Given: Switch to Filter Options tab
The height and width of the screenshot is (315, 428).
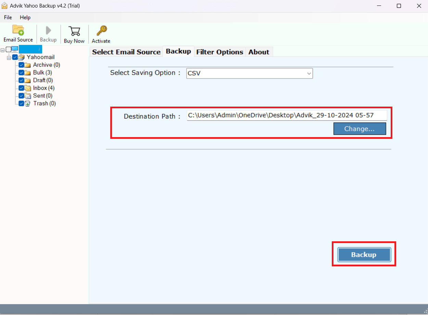Looking at the screenshot, I should click(x=220, y=52).
